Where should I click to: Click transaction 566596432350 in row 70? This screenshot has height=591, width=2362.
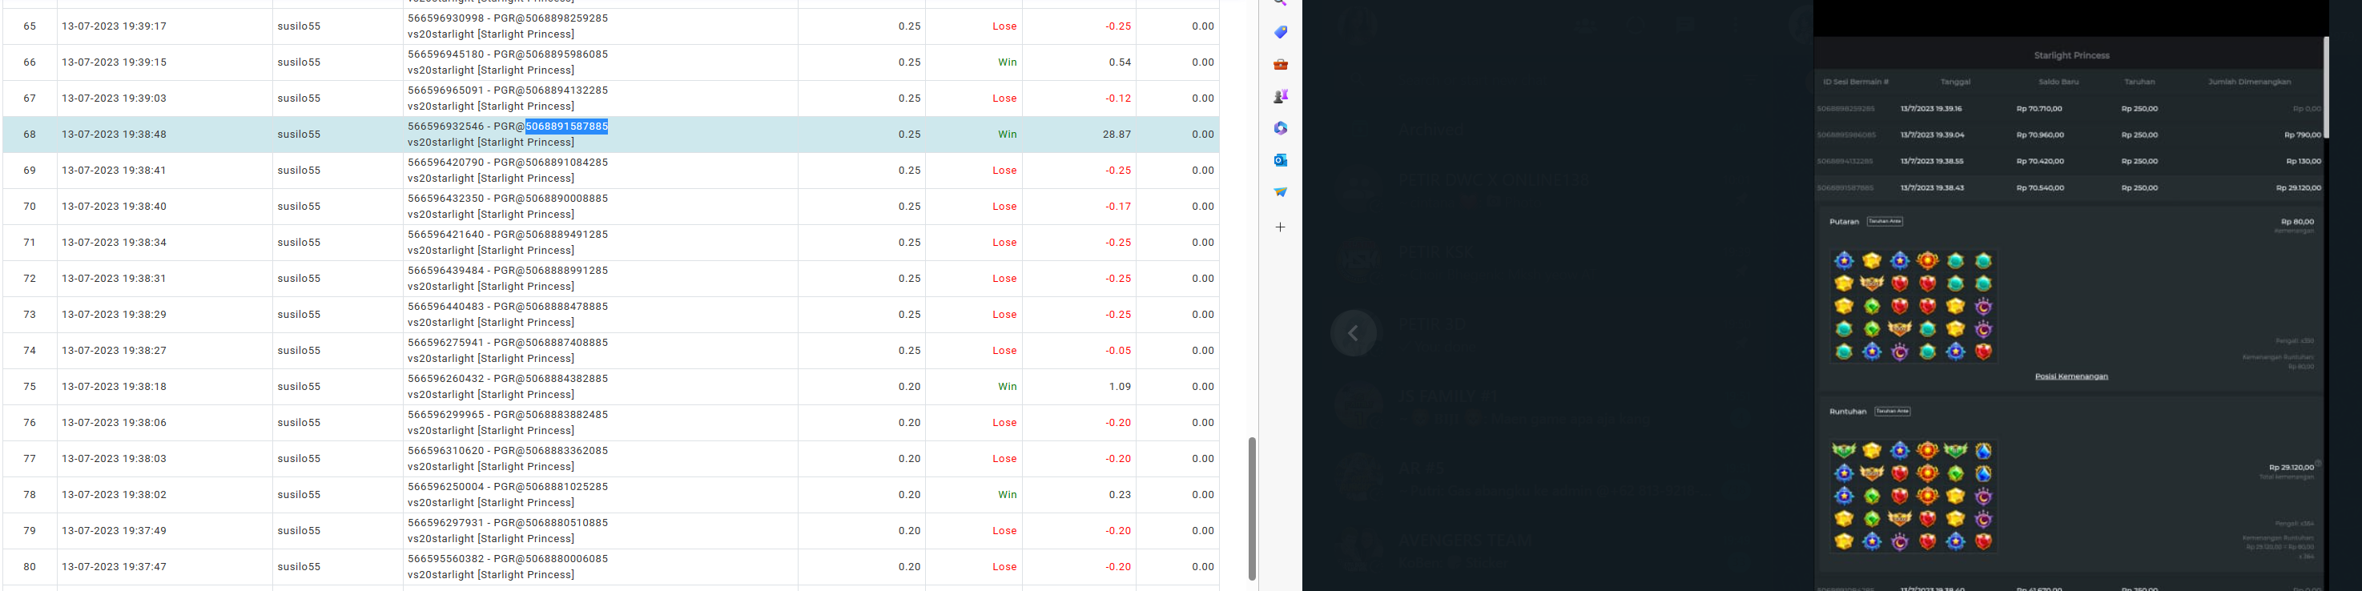click(x=445, y=199)
